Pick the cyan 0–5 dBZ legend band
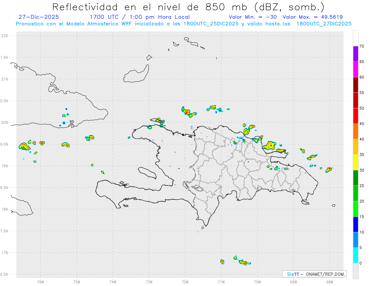 (x=356, y=255)
